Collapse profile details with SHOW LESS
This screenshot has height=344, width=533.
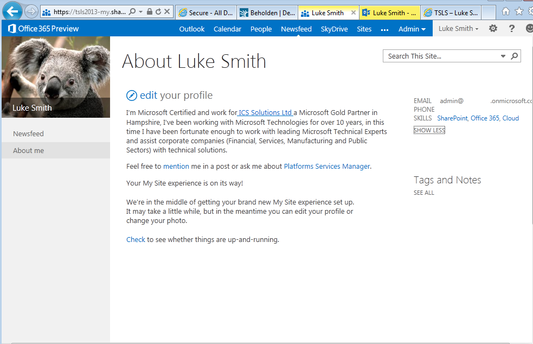coord(429,130)
